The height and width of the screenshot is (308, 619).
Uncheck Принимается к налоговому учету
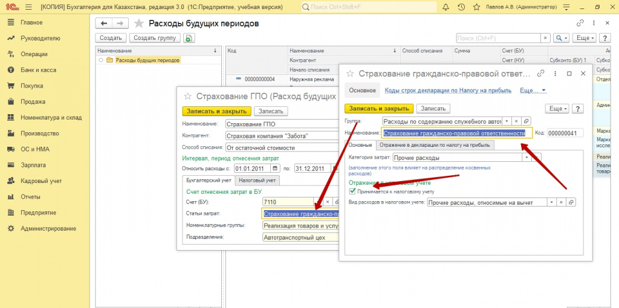tap(352, 191)
